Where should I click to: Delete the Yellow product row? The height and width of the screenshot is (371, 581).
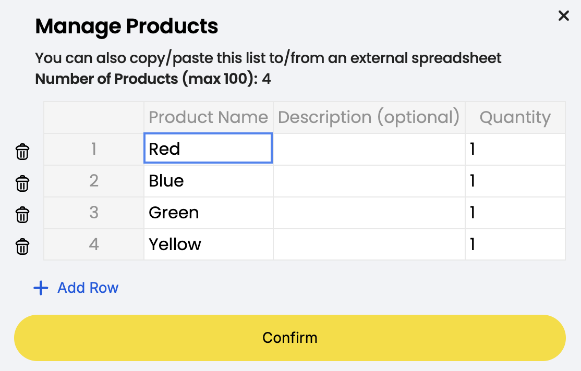(22, 246)
